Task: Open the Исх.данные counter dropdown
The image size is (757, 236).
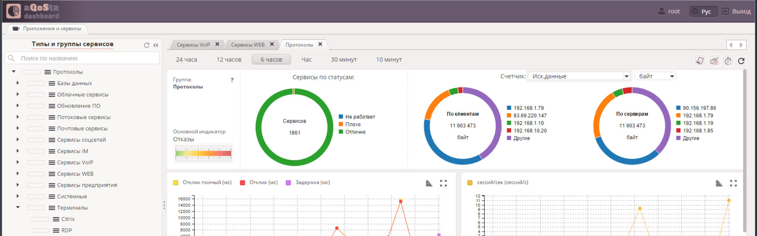Action: [x=579, y=76]
